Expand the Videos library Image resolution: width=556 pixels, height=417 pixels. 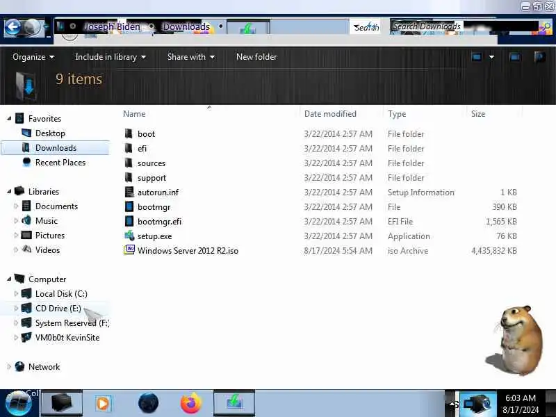[x=16, y=250]
